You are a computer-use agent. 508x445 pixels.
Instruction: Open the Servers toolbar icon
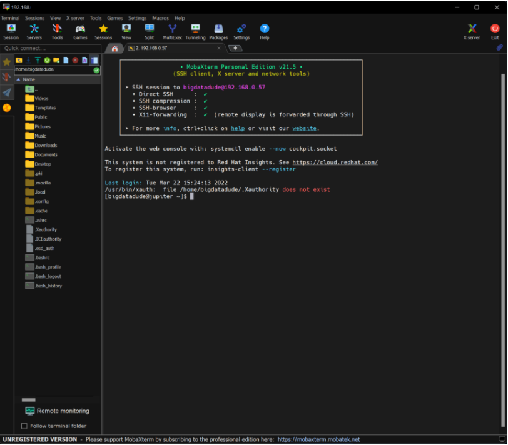[34, 32]
